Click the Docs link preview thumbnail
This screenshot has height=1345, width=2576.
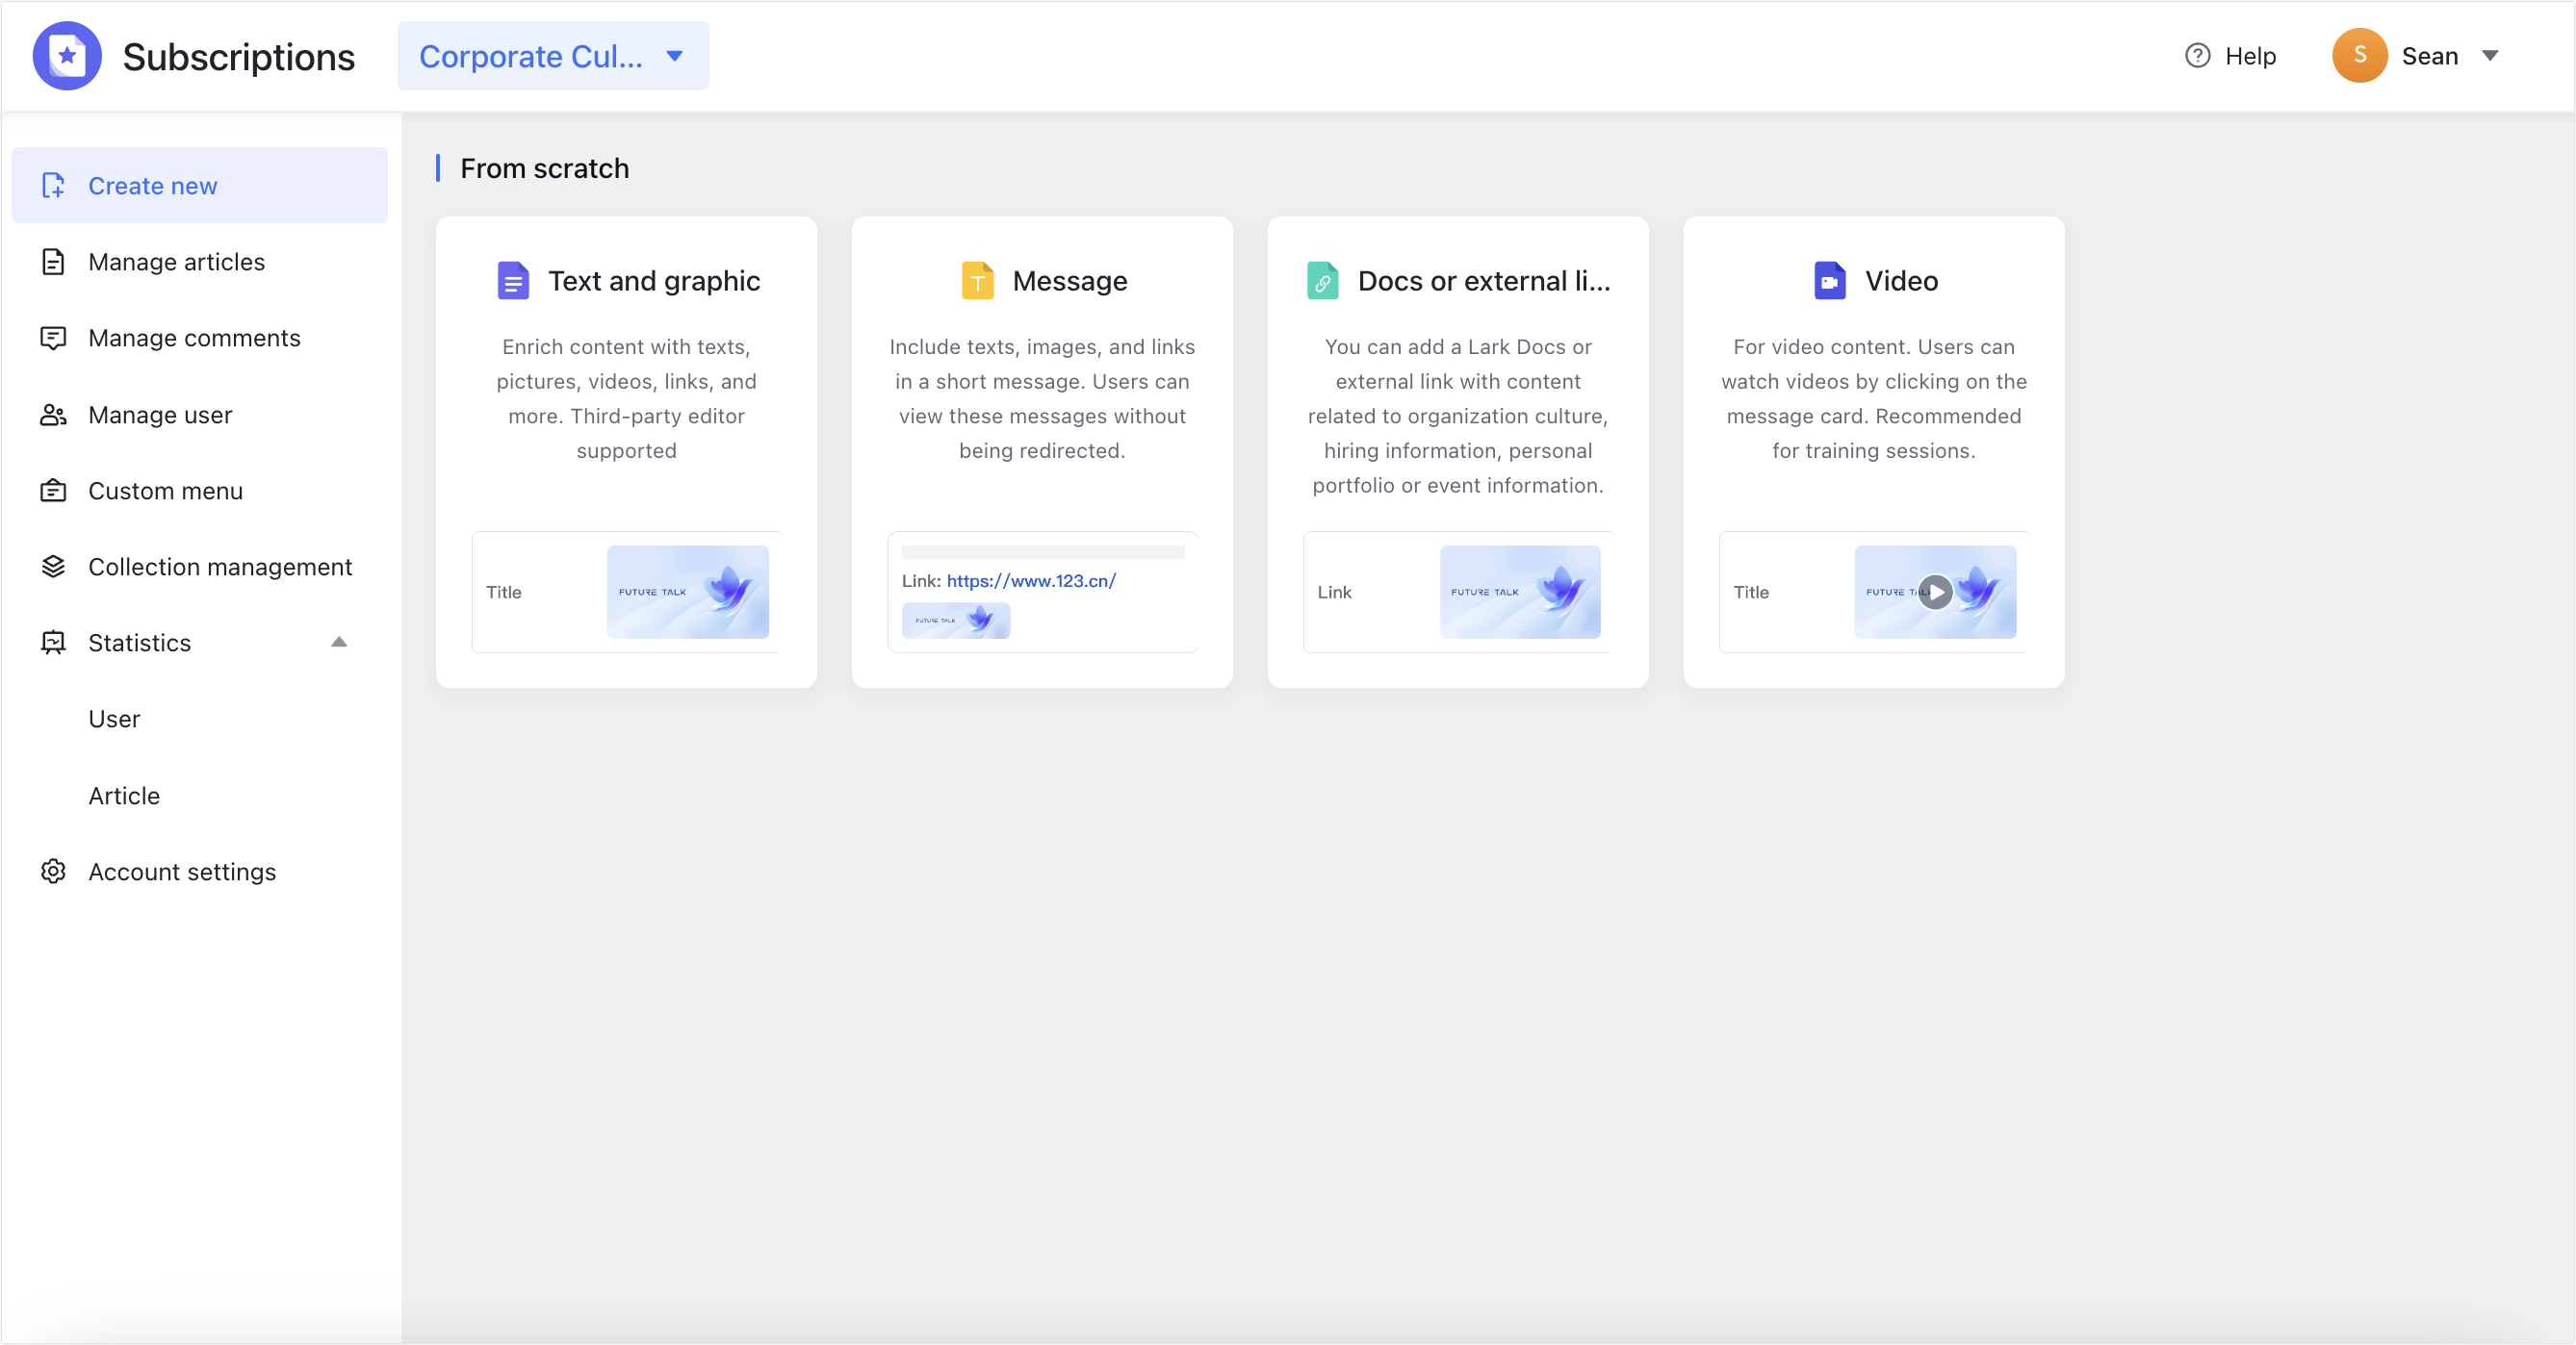tap(1519, 593)
